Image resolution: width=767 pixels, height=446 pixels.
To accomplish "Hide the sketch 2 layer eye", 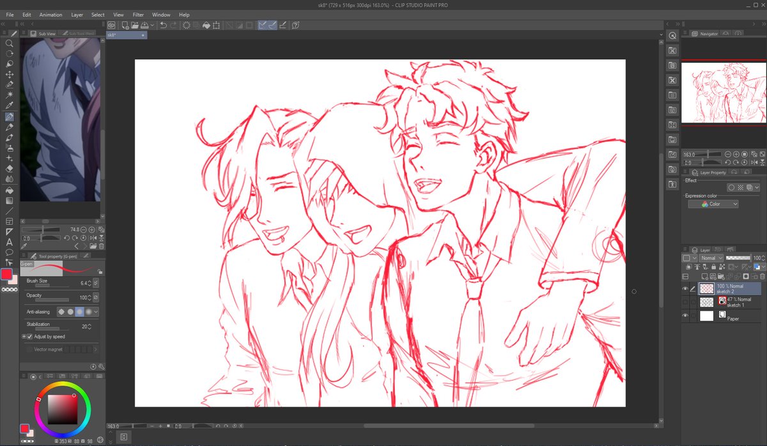I will (x=685, y=288).
